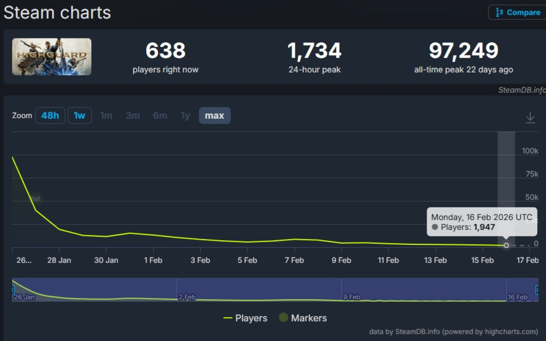546x341 pixels.
Task: Click the chart download icon
Action: tap(530, 117)
